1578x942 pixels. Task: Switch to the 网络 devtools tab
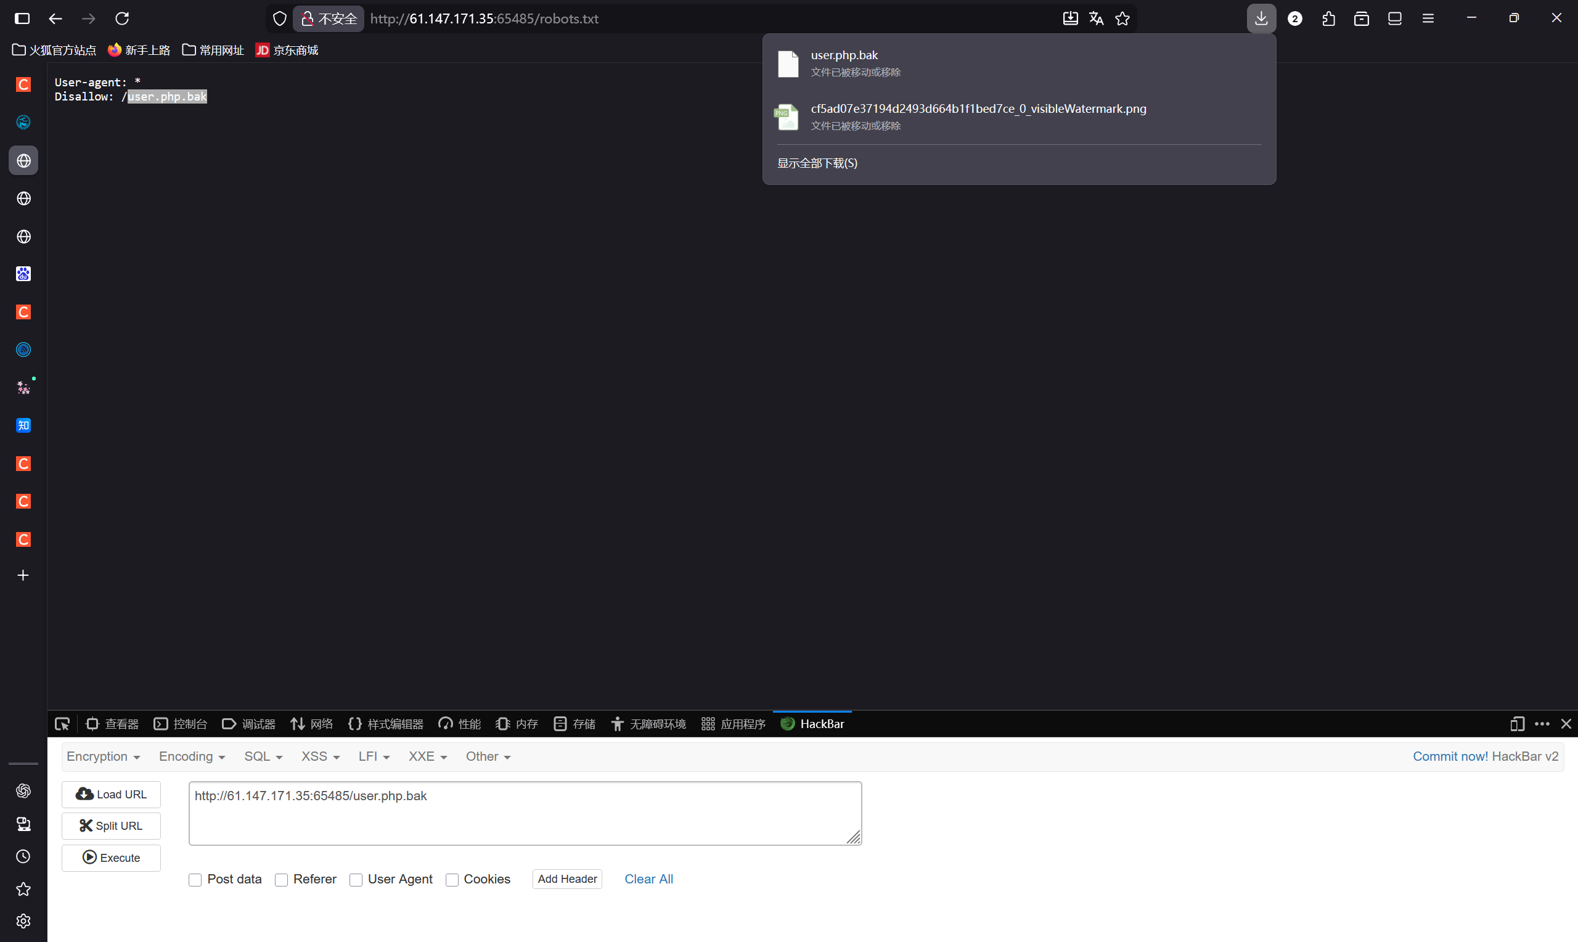(311, 724)
